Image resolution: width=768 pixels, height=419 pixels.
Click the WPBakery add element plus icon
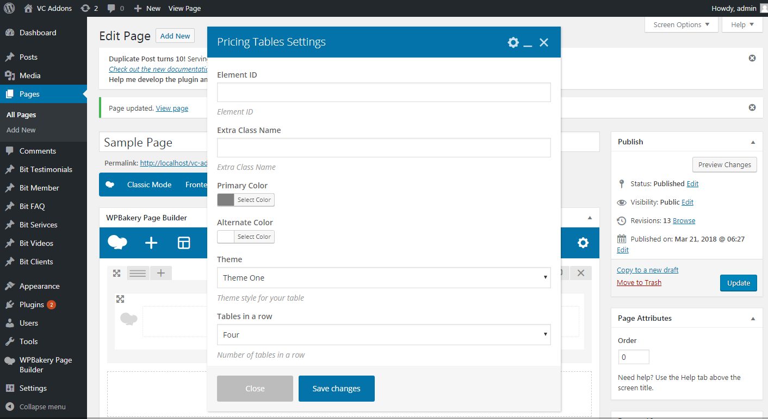151,243
